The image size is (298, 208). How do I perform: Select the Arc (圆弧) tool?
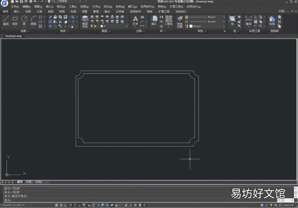33,21
